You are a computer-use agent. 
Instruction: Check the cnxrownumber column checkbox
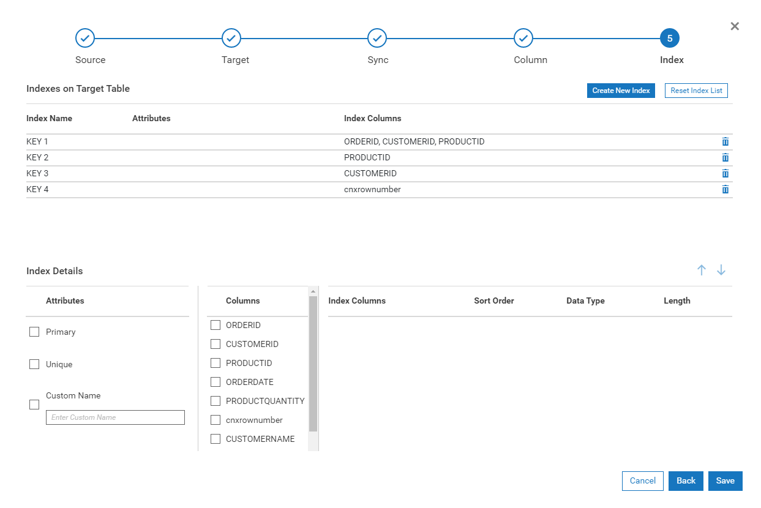click(216, 420)
